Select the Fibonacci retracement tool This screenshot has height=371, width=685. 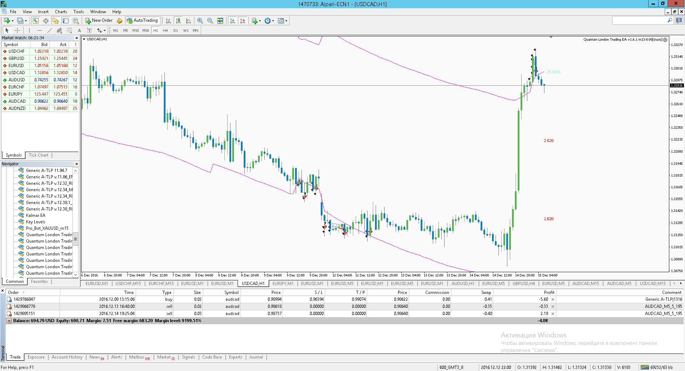coord(70,30)
